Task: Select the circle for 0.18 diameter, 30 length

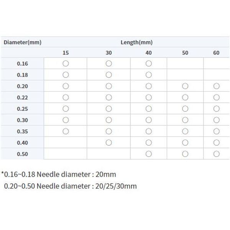Action: 109,75
